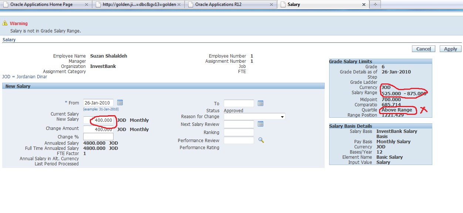Open the Next Salary Review calendar picker

point(260,124)
